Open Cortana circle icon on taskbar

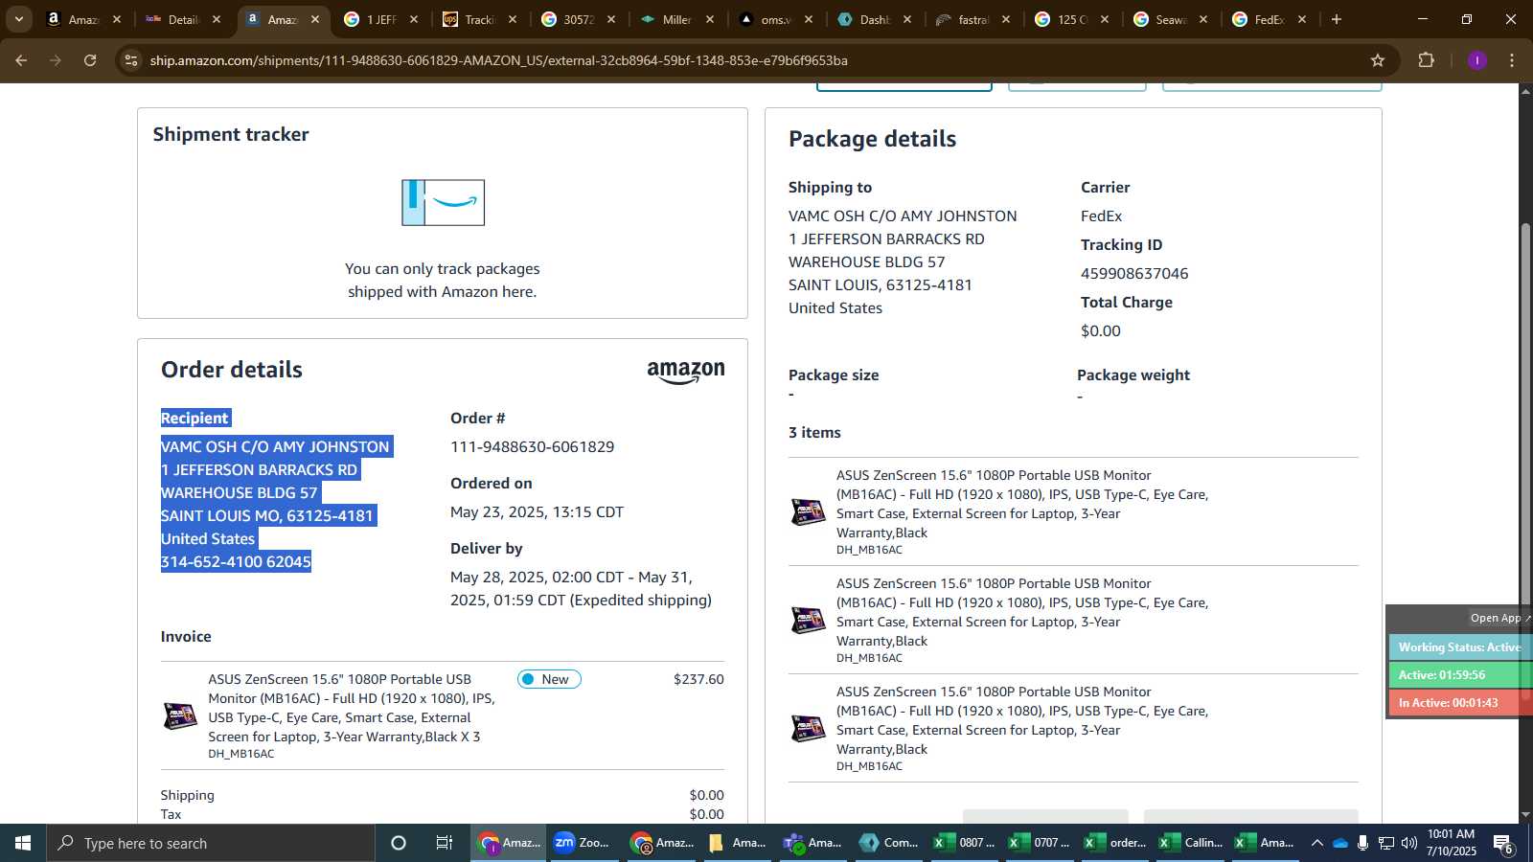[x=399, y=843]
